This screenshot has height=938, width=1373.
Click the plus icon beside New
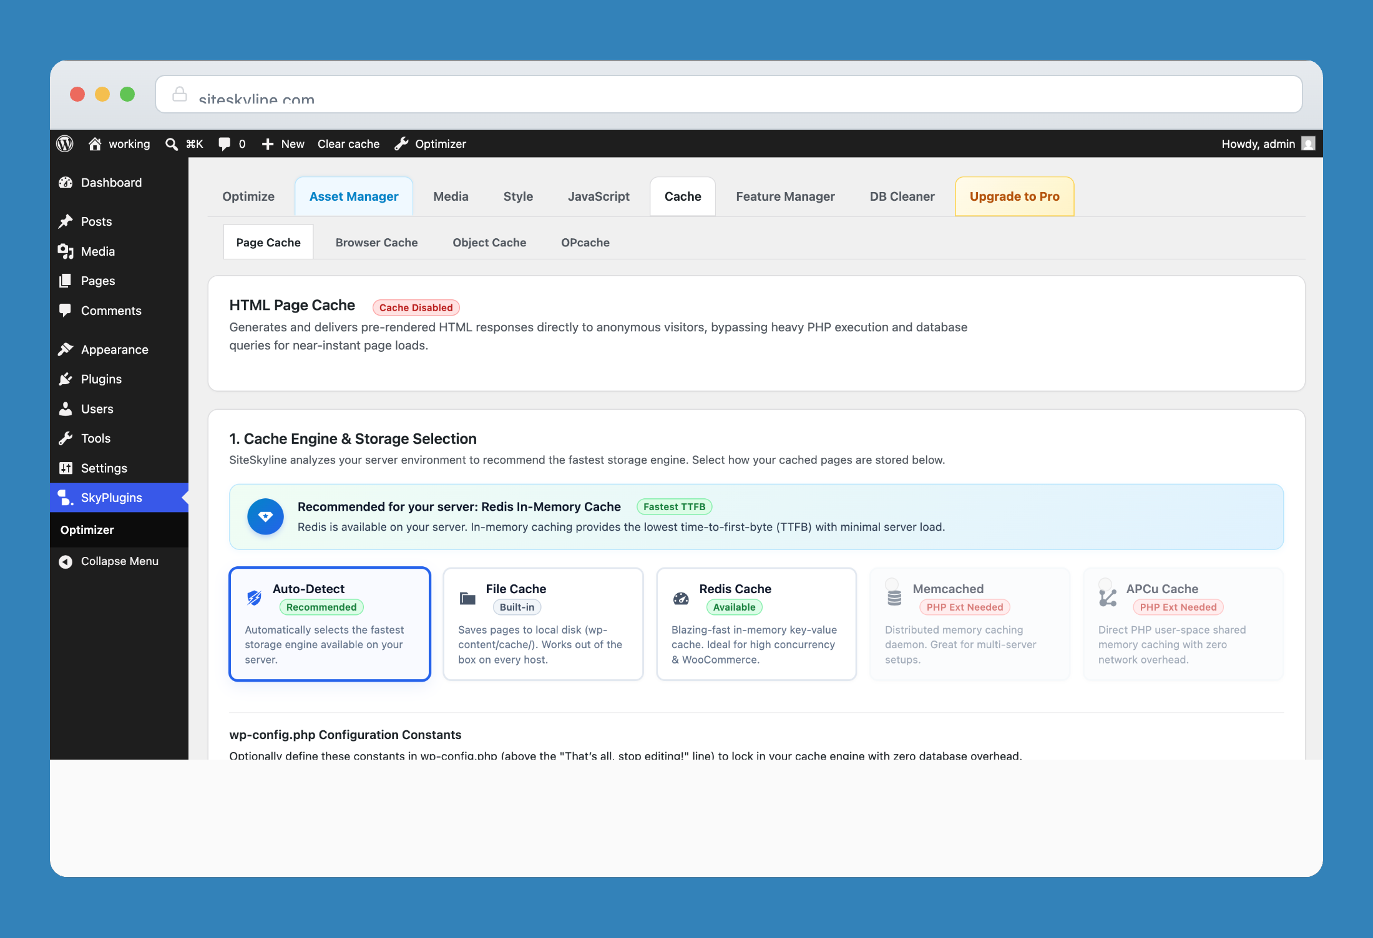tap(268, 144)
